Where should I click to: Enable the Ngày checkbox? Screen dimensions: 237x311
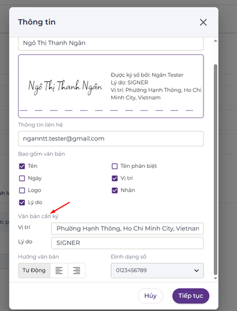click(22, 179)
